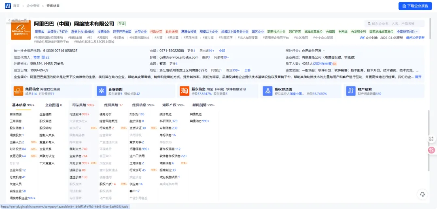Click legal representative name 蒋芳
This screenshot has width=437, height=209.
37,57
